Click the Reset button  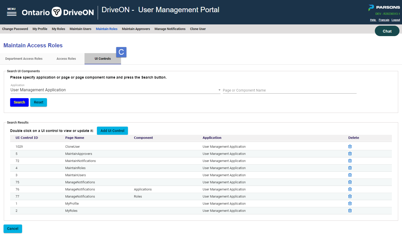click(39, 102)
